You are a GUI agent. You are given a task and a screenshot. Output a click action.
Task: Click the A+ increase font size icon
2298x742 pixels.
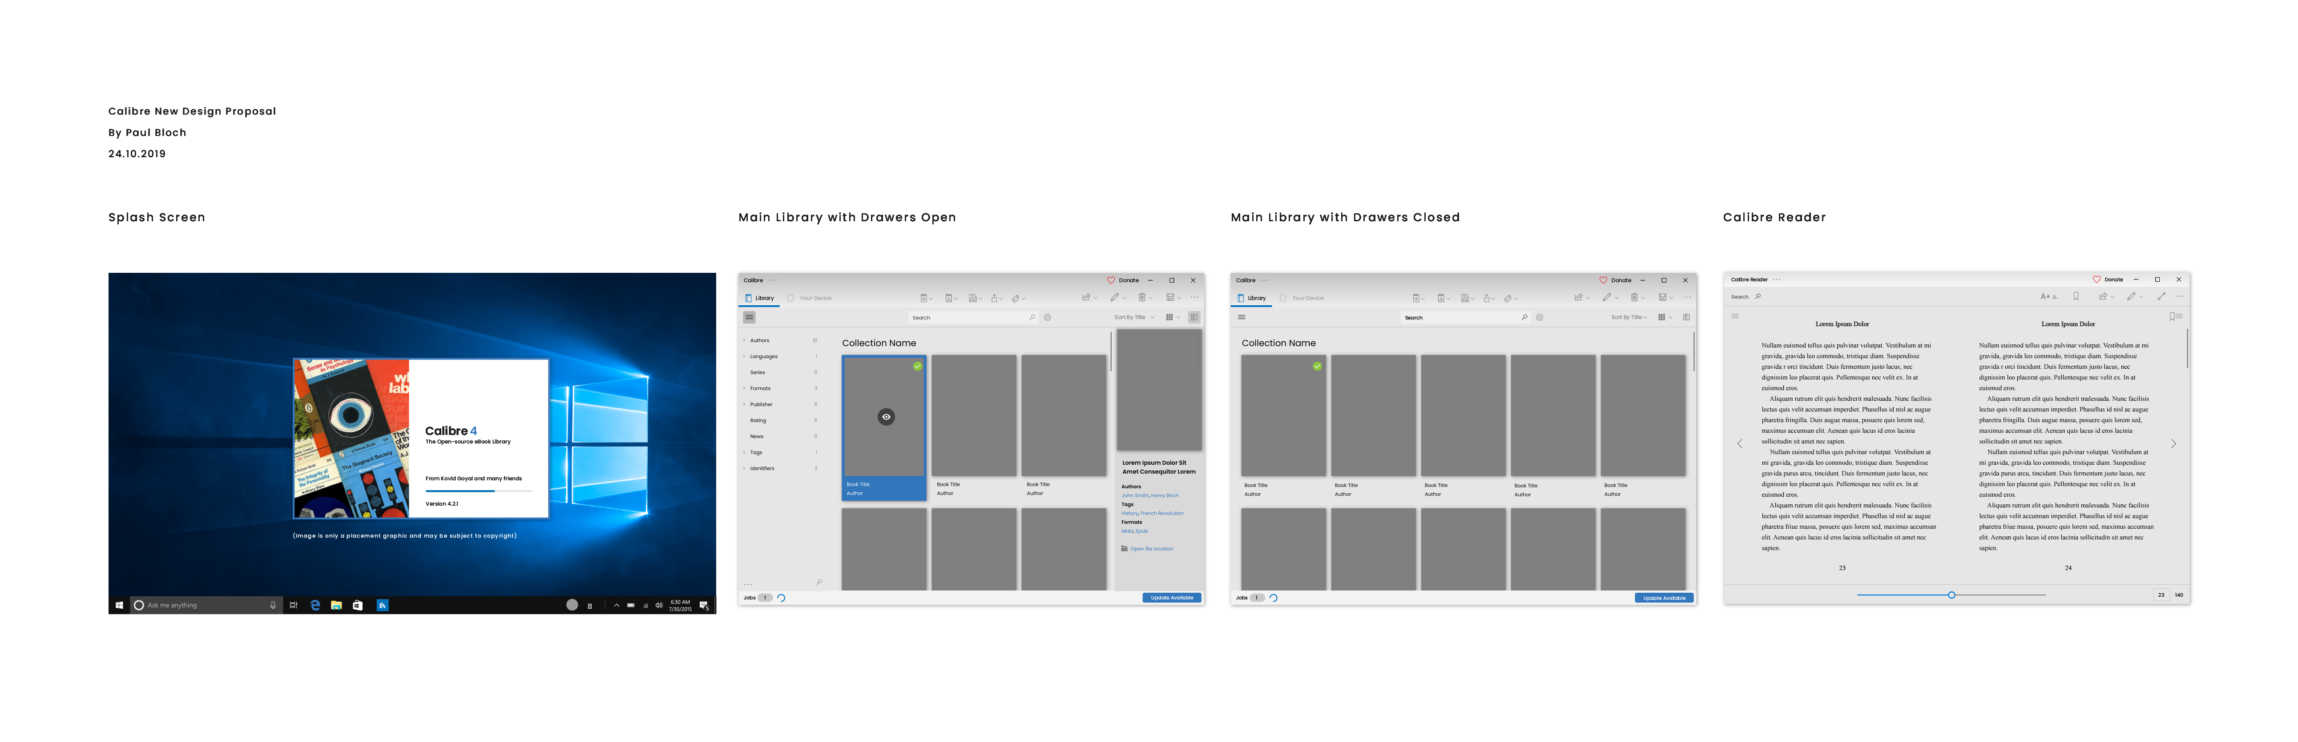click(x=2046, y=297)
